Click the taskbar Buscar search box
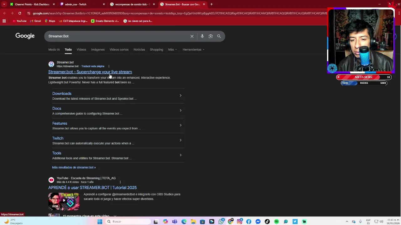The height and width of the screenshot is (225, 401). pyautogui.click(x=128, y=222)
